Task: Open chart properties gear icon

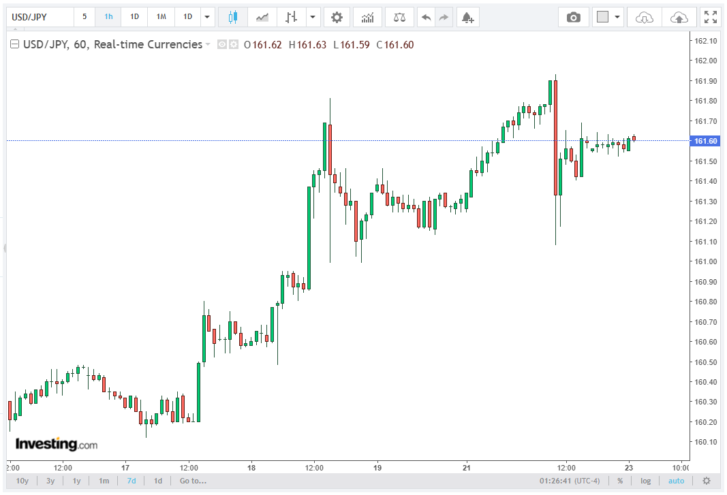Action: click(x=337, y=18)
